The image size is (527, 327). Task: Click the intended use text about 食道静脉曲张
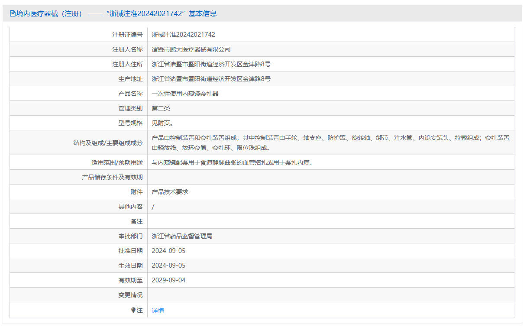pos(232,163)
